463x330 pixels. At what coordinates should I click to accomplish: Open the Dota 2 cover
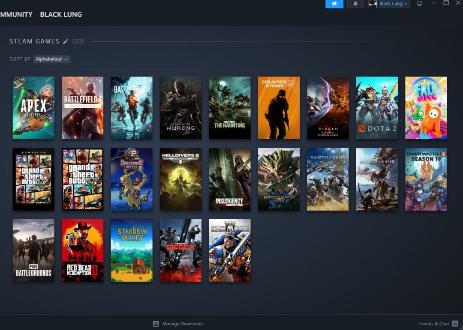(x=377, y=107)
